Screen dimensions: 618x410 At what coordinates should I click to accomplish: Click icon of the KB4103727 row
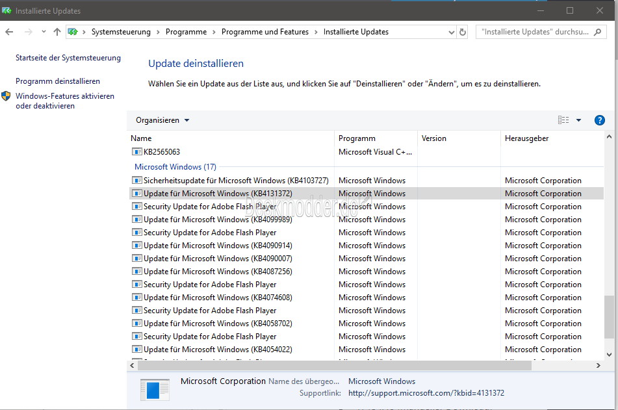click(136, 181)
